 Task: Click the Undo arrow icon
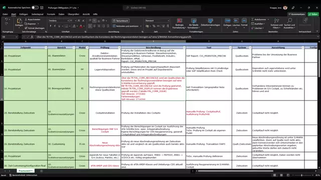(6, 19)
